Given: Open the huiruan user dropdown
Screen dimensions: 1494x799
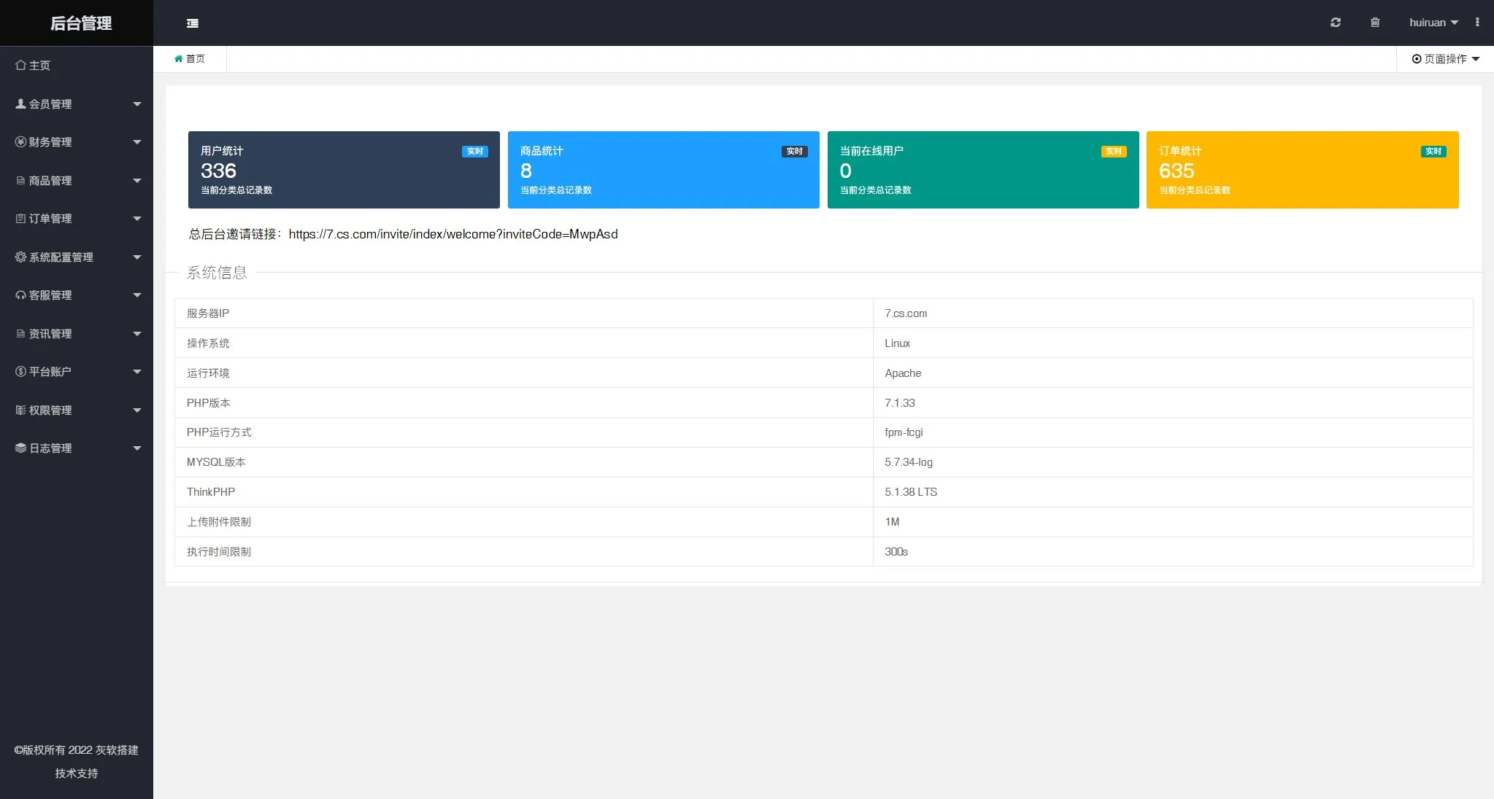Looking at the screenshot, I should click(1433, 23).
